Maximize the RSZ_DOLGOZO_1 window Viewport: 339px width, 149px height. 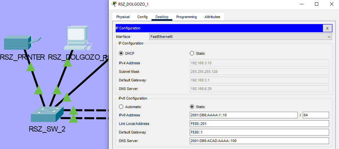click(317, 4)
